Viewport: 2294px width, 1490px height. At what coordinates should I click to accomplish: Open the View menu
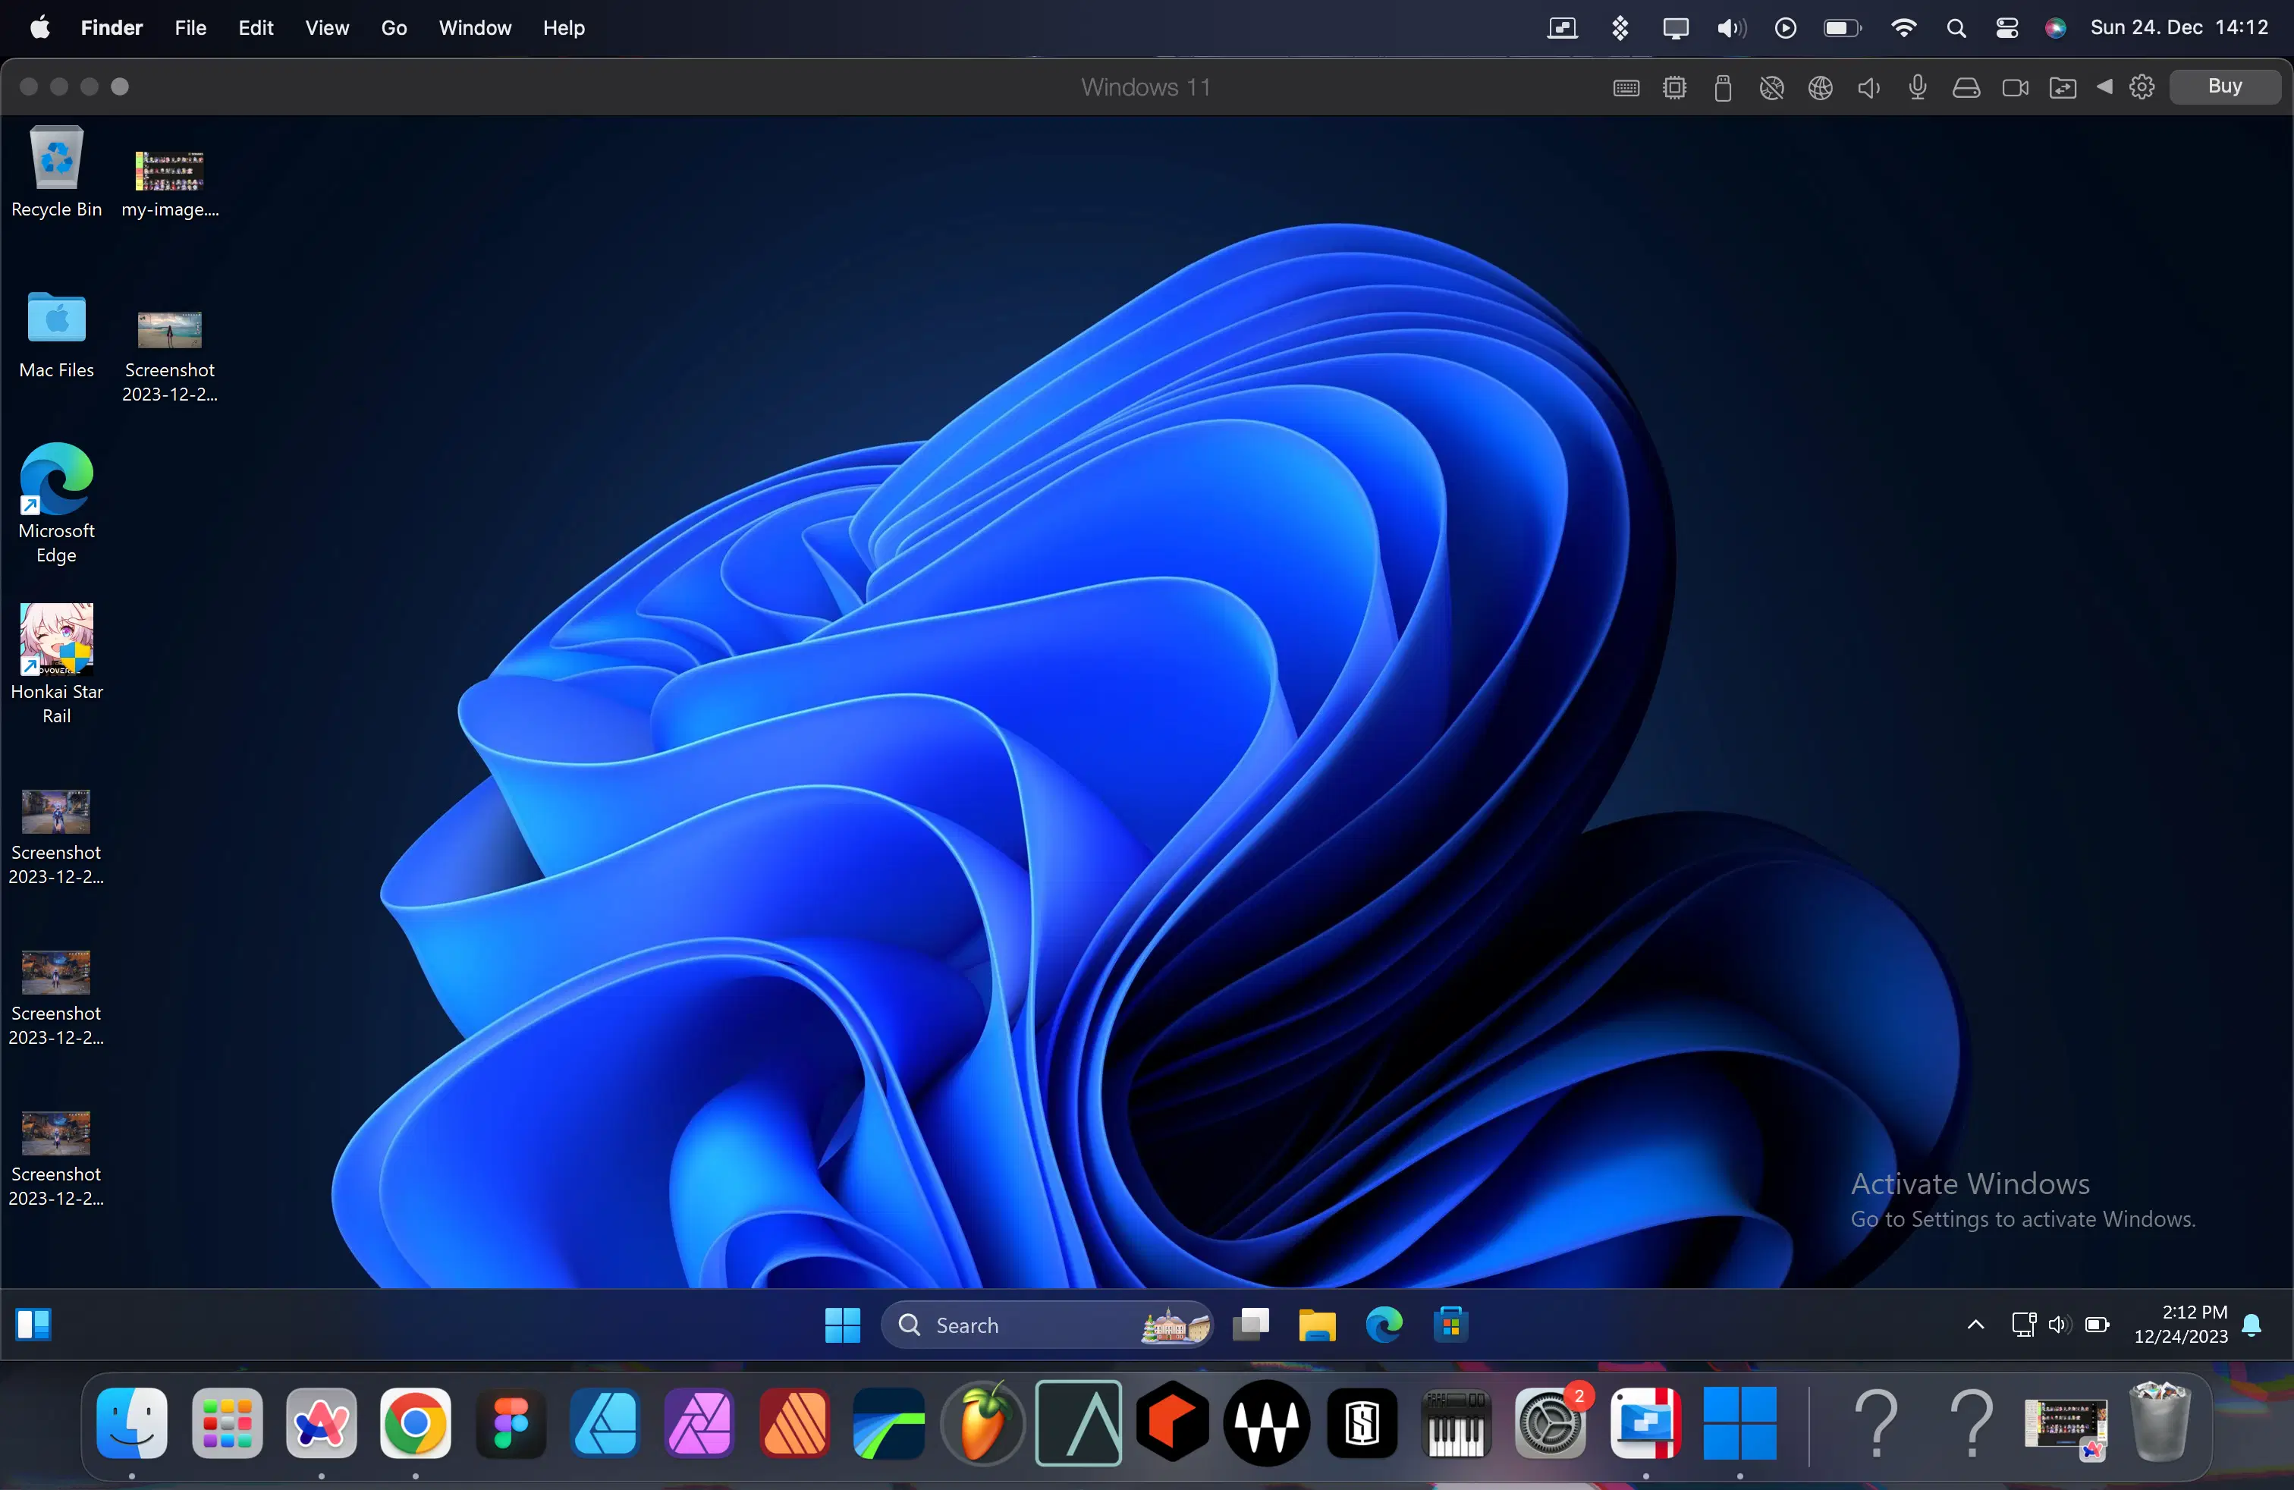tap(328, 28)
